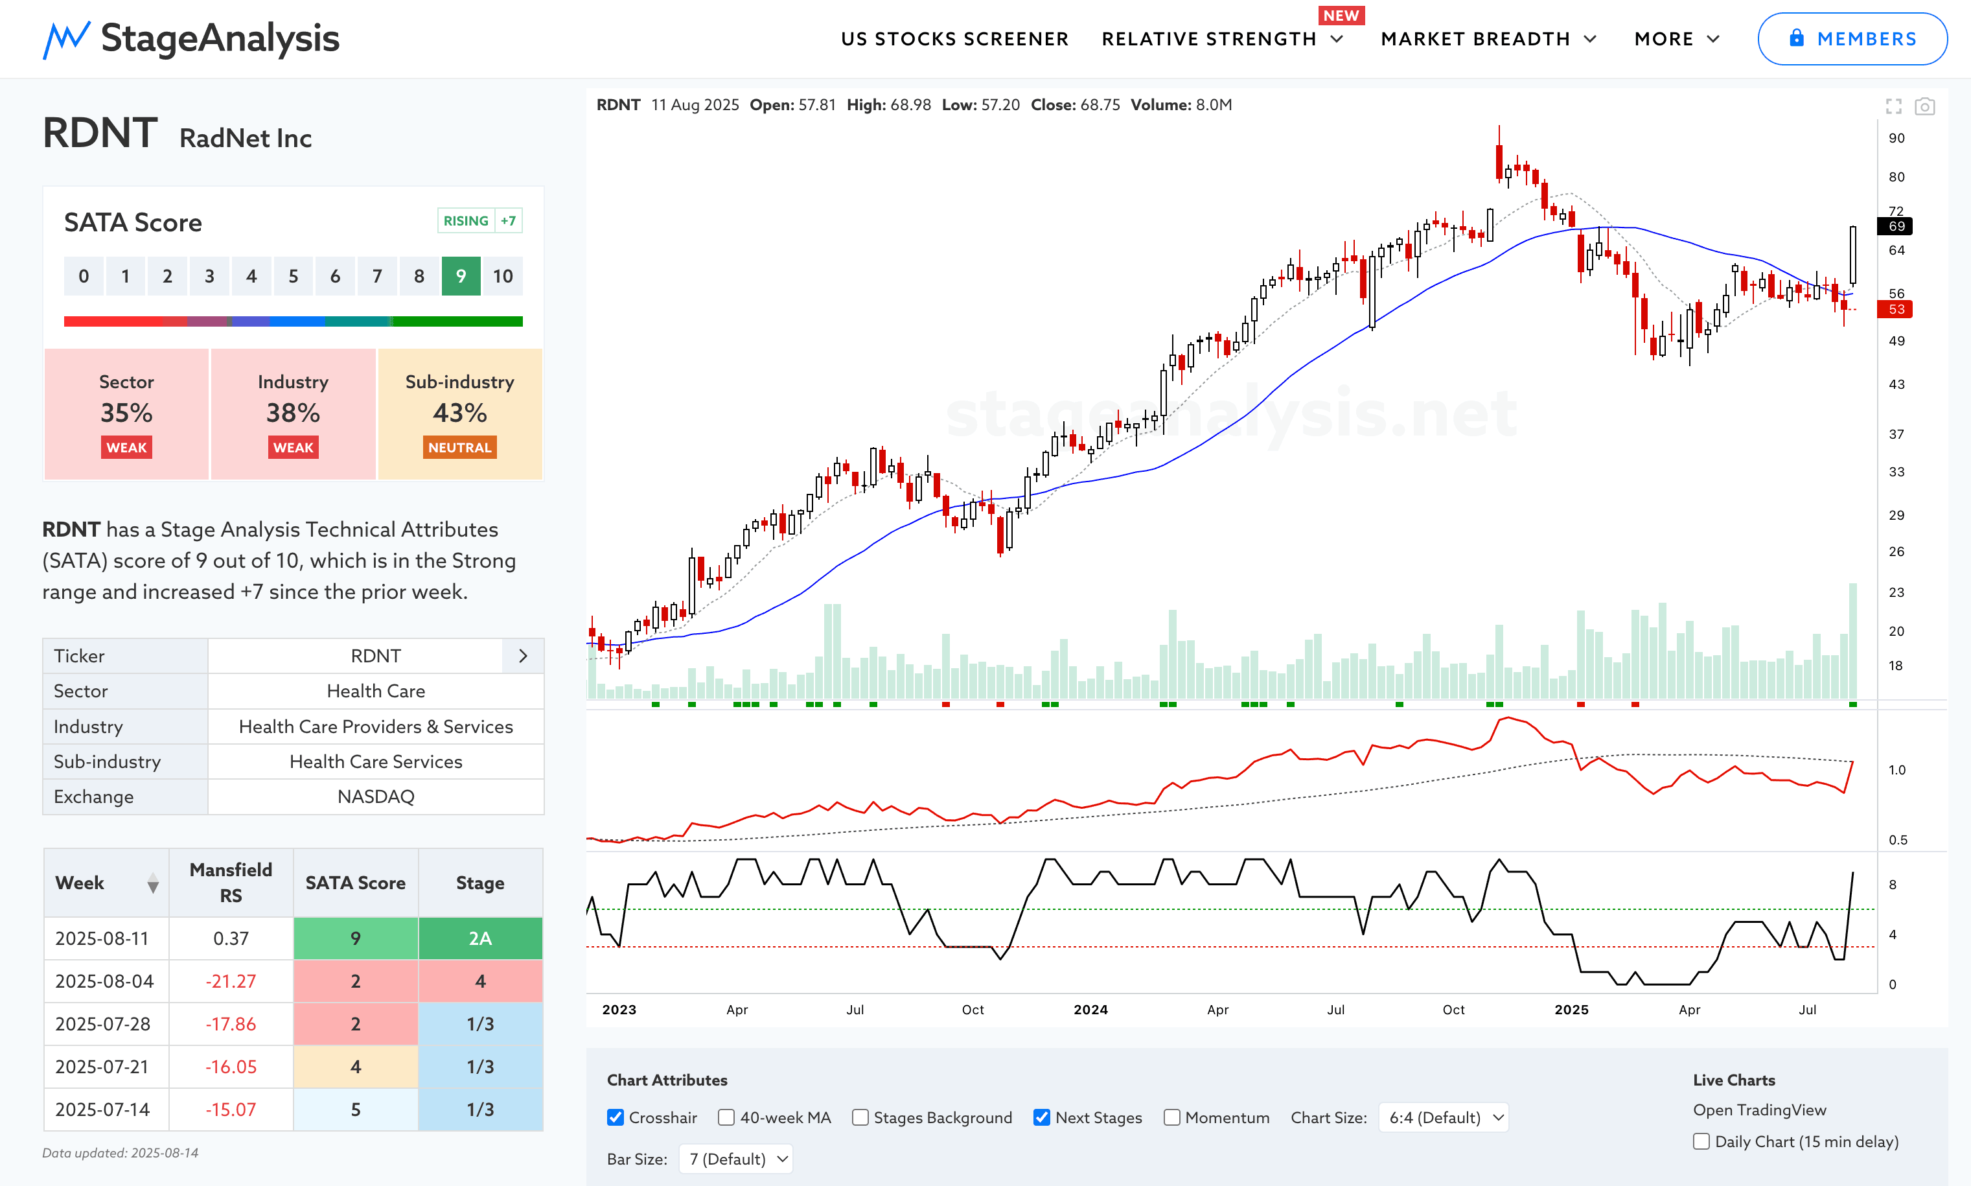Click the SATA Score column header
Viewport: 1971px width, 1186px height.
(356, 882)
